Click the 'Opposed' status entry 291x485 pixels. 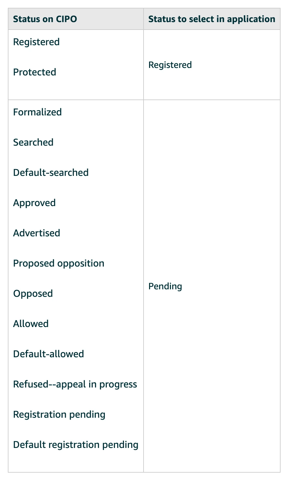coord(33,294)
